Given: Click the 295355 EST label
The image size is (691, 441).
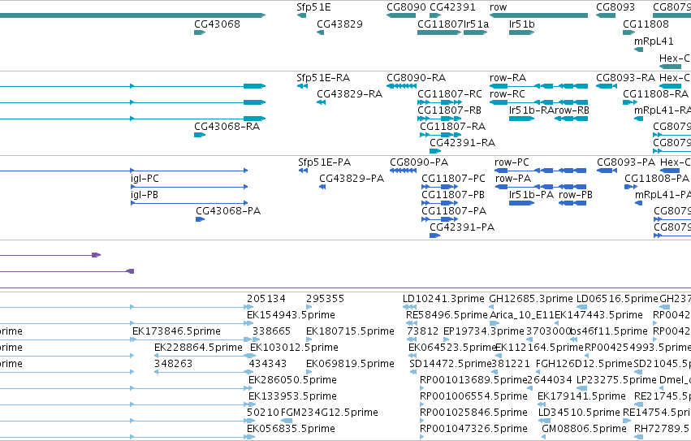Looking at the screenshot, I should (326, 299).
